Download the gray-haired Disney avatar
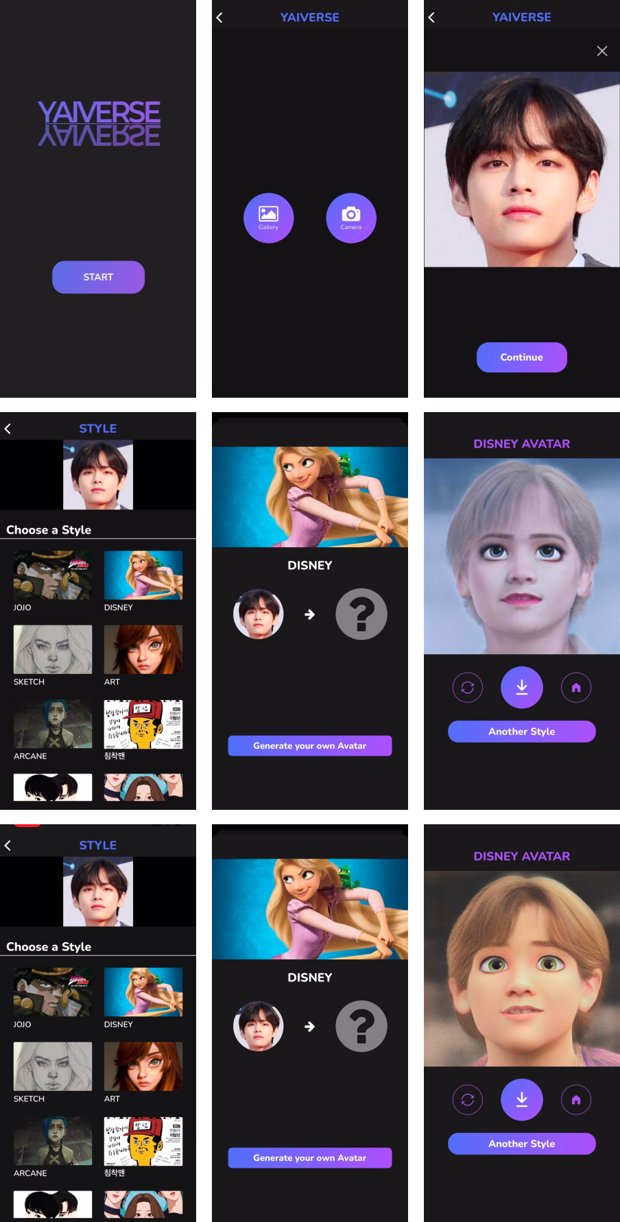 pyautogui.click(x=521, y=687)
